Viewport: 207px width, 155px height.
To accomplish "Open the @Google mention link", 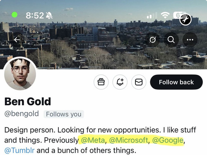I will pyautogui.click(x=168, y=140).
